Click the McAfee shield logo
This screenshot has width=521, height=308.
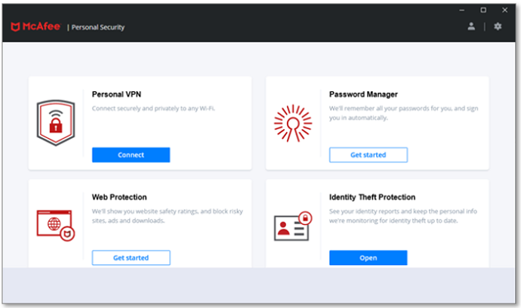[15, 27]
